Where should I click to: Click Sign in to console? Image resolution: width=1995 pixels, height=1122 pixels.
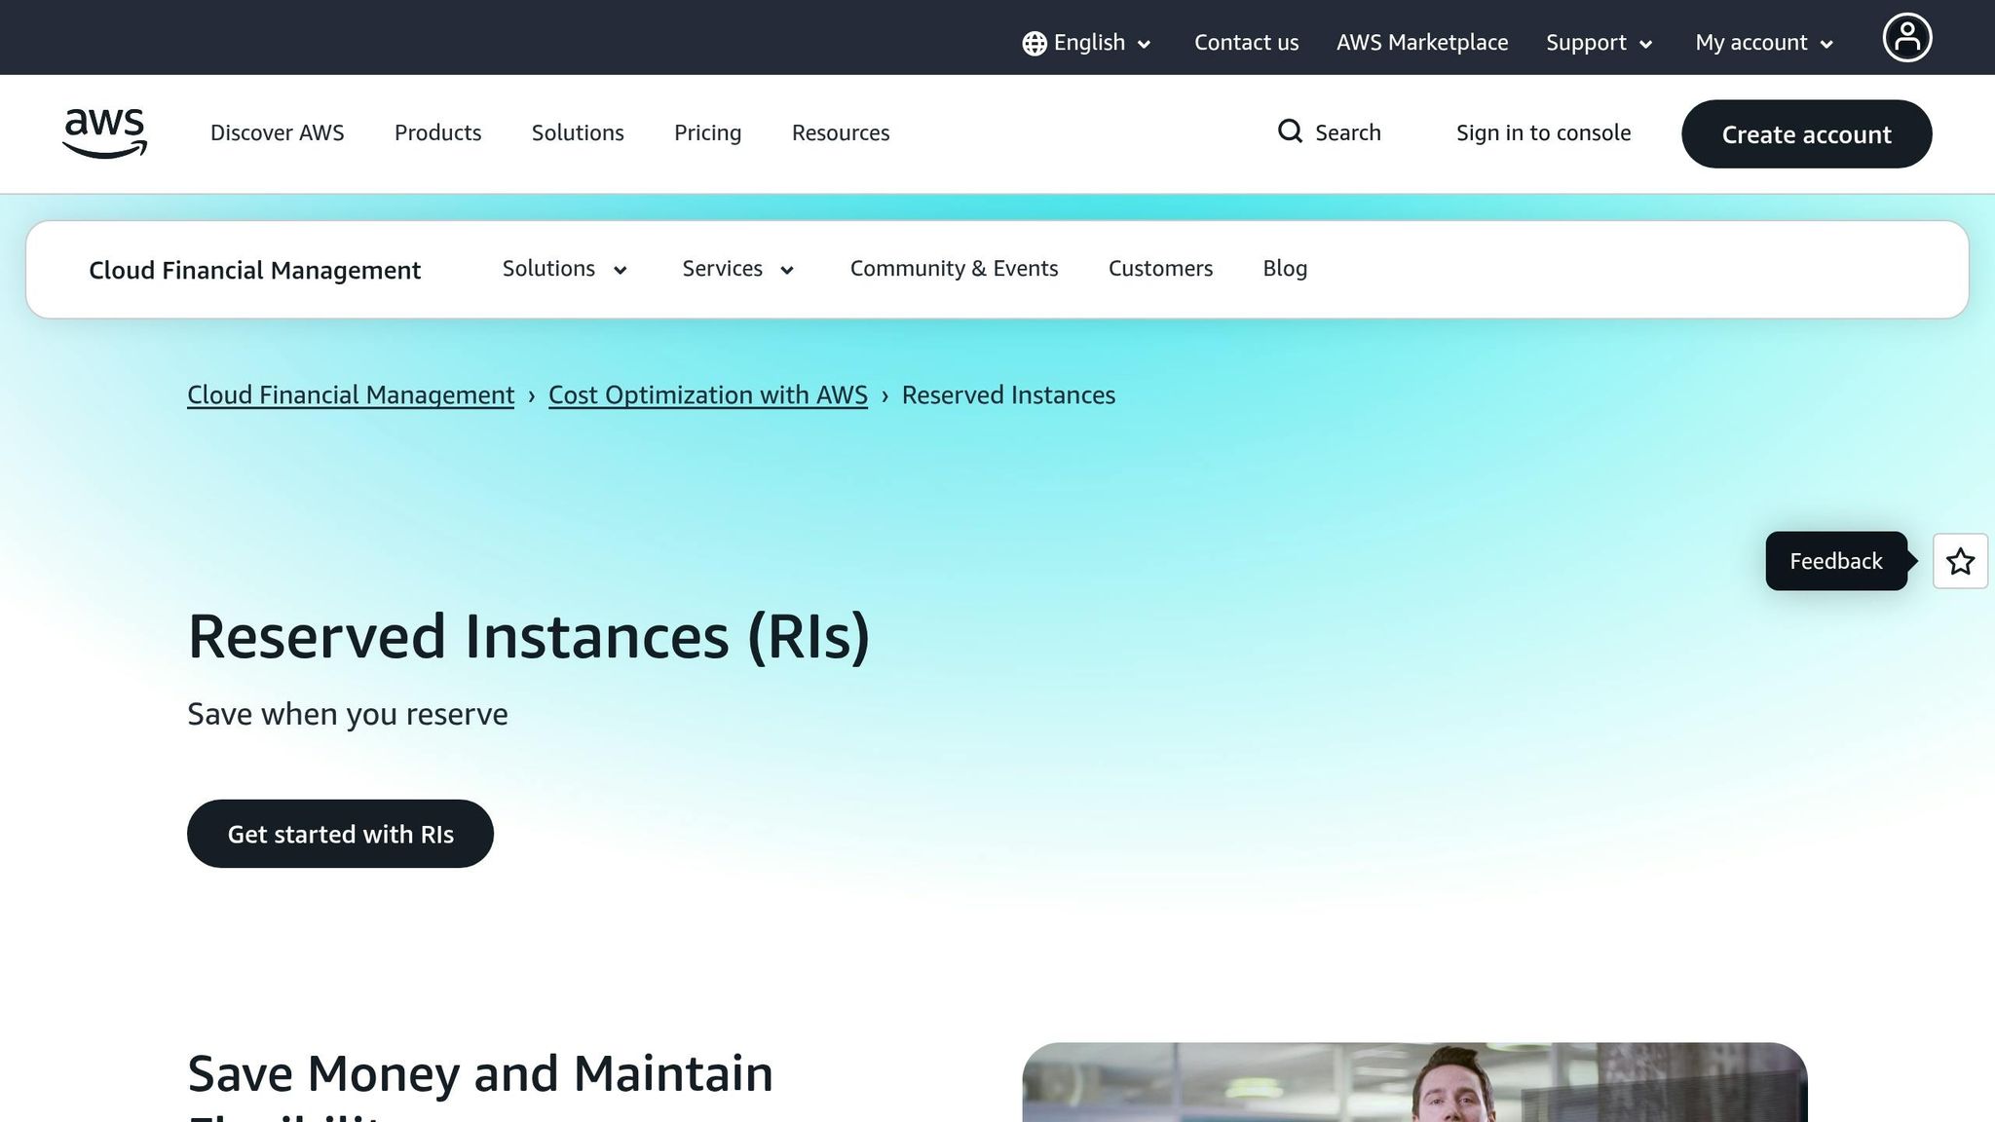pos(1543,132)
